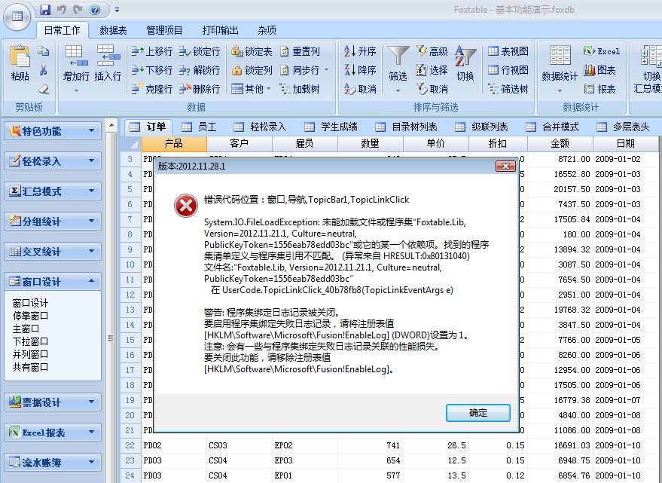Open the 员工 table tab
This screenshot has height=483, width=662.
199,127
